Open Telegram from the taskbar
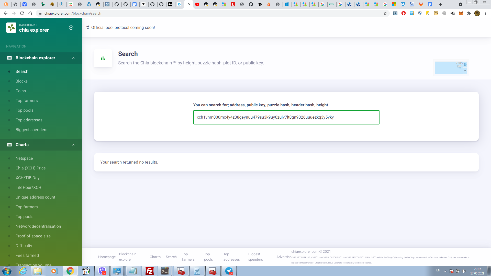Viewport: 491px width, 276px height. (229, 271)
